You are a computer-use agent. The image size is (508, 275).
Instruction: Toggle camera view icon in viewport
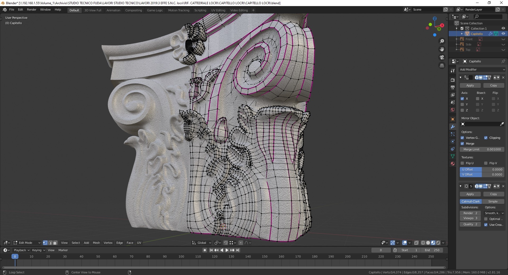[x=442, y=57]
